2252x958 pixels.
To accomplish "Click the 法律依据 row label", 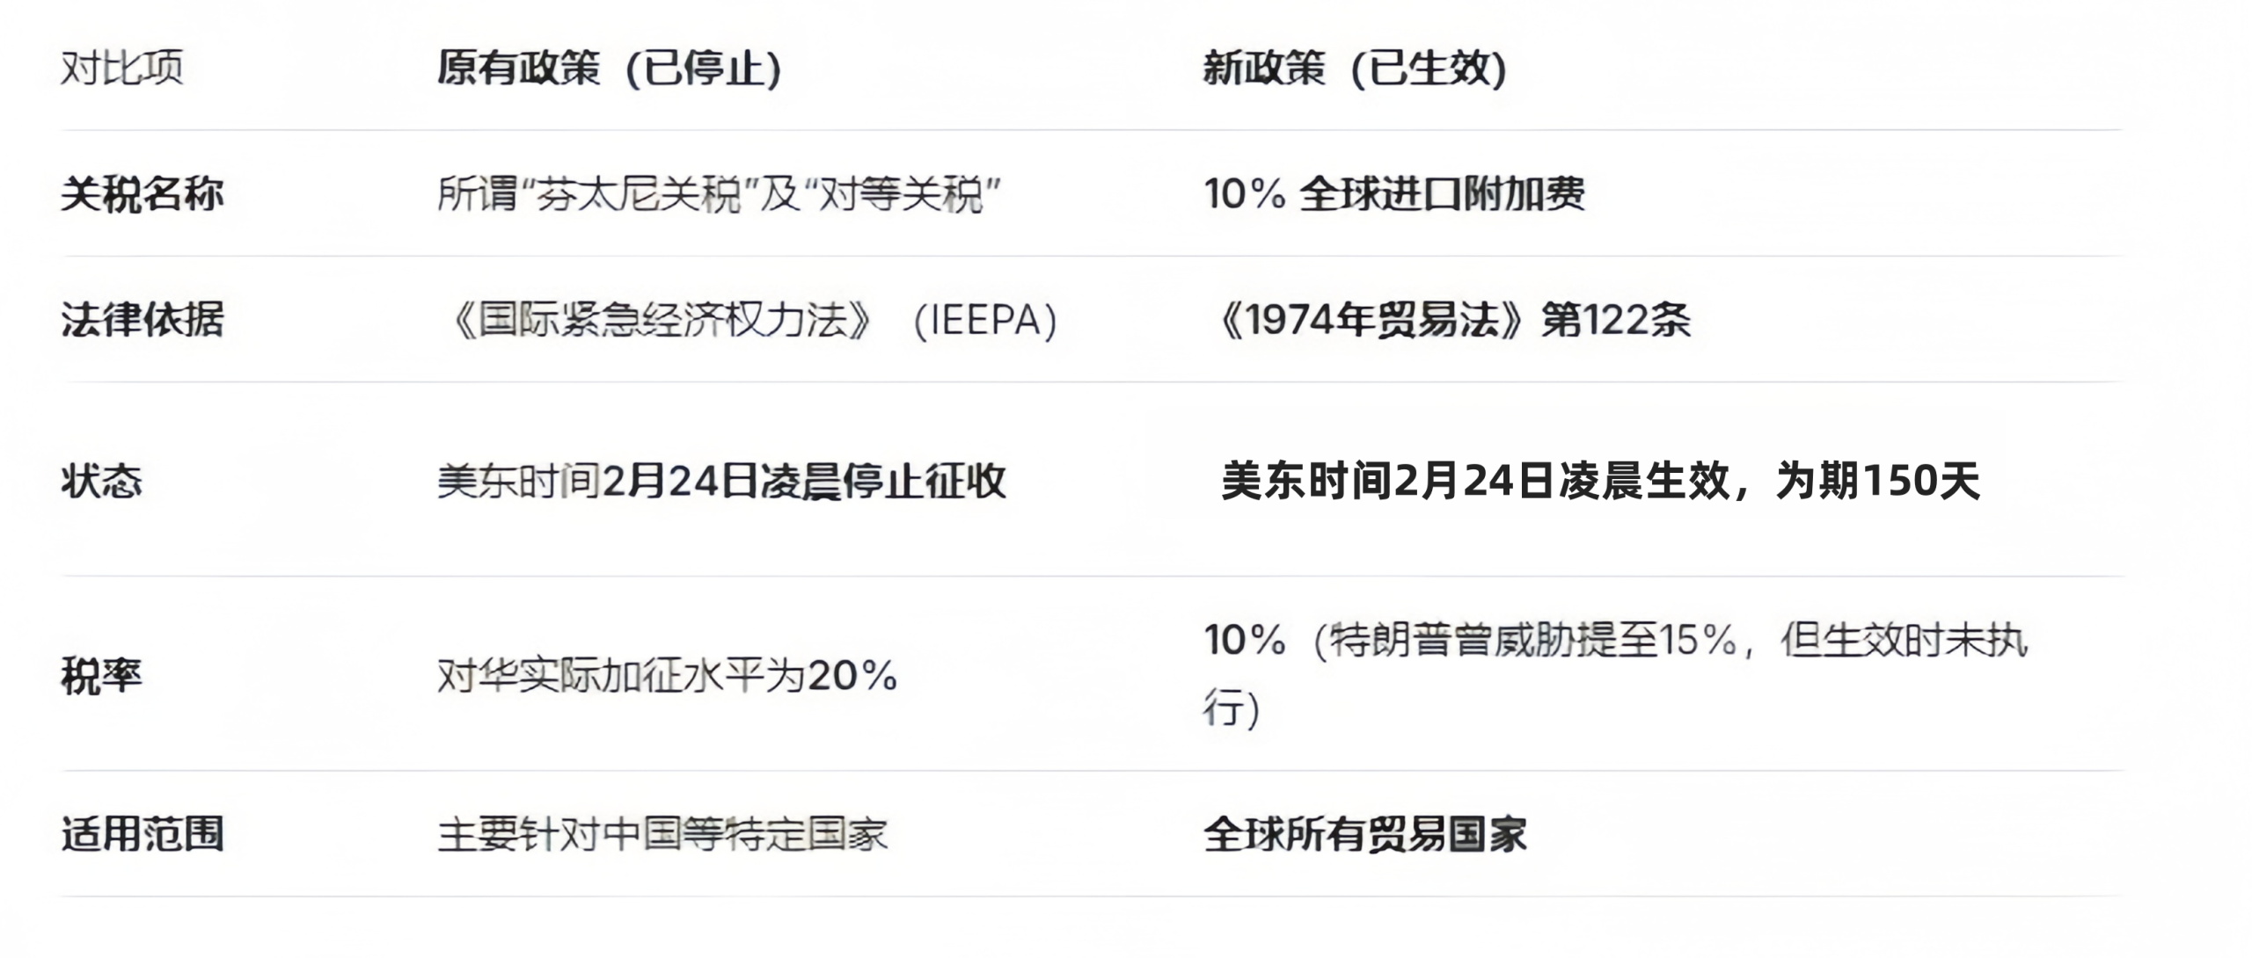I will (142, 319).
